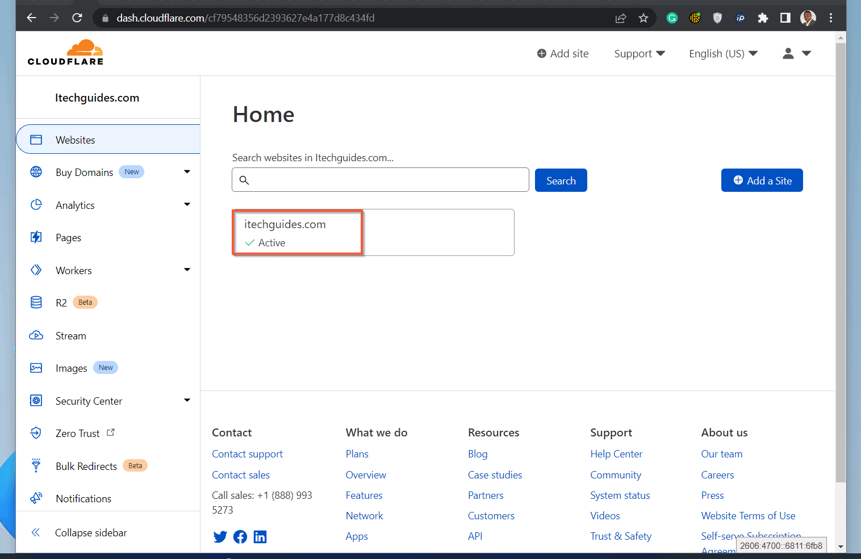Open the Plans footer link
The image size is (861, 559).
pyautogui.click(x=357, y=454)
